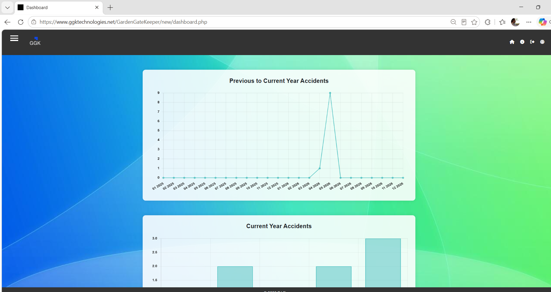Open the hamburger navigation menu

14,38
